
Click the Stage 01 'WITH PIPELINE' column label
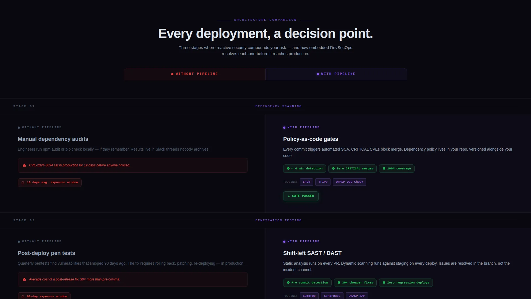(x=303, y=127)
